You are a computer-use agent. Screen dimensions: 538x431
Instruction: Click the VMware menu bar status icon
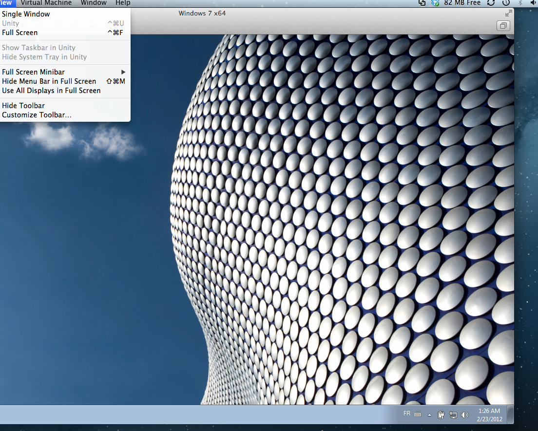(x=422, y=3)
